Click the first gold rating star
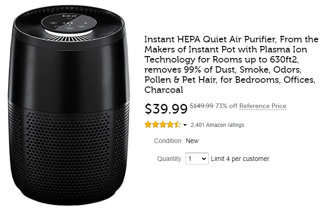Screen dimensions: 323x212 point(148,125)
